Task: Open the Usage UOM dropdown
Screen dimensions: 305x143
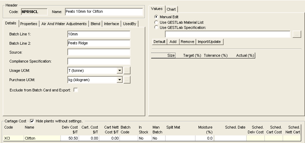Action: [120, 70]
